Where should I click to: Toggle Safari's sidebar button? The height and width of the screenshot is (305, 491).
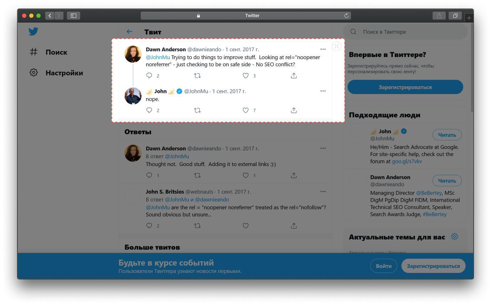tap(73, 16)
